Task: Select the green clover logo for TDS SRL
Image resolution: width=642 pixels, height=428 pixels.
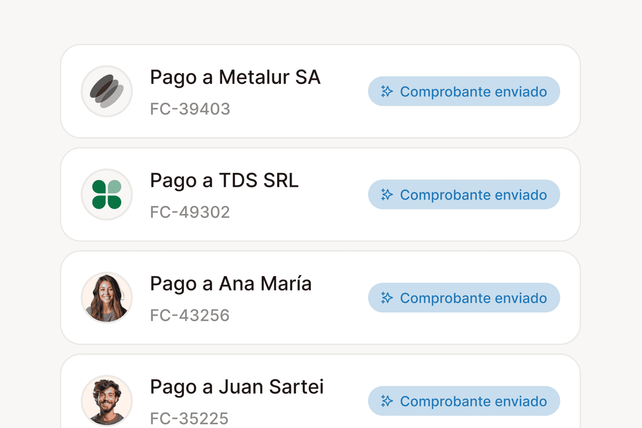Action: click(x=106, y=194)
